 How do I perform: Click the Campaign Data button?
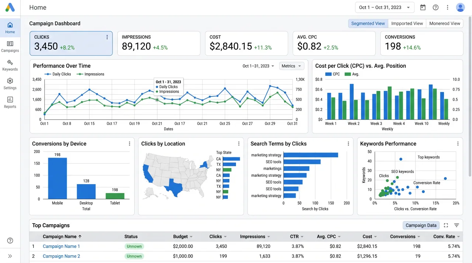(x=421, y=225)
